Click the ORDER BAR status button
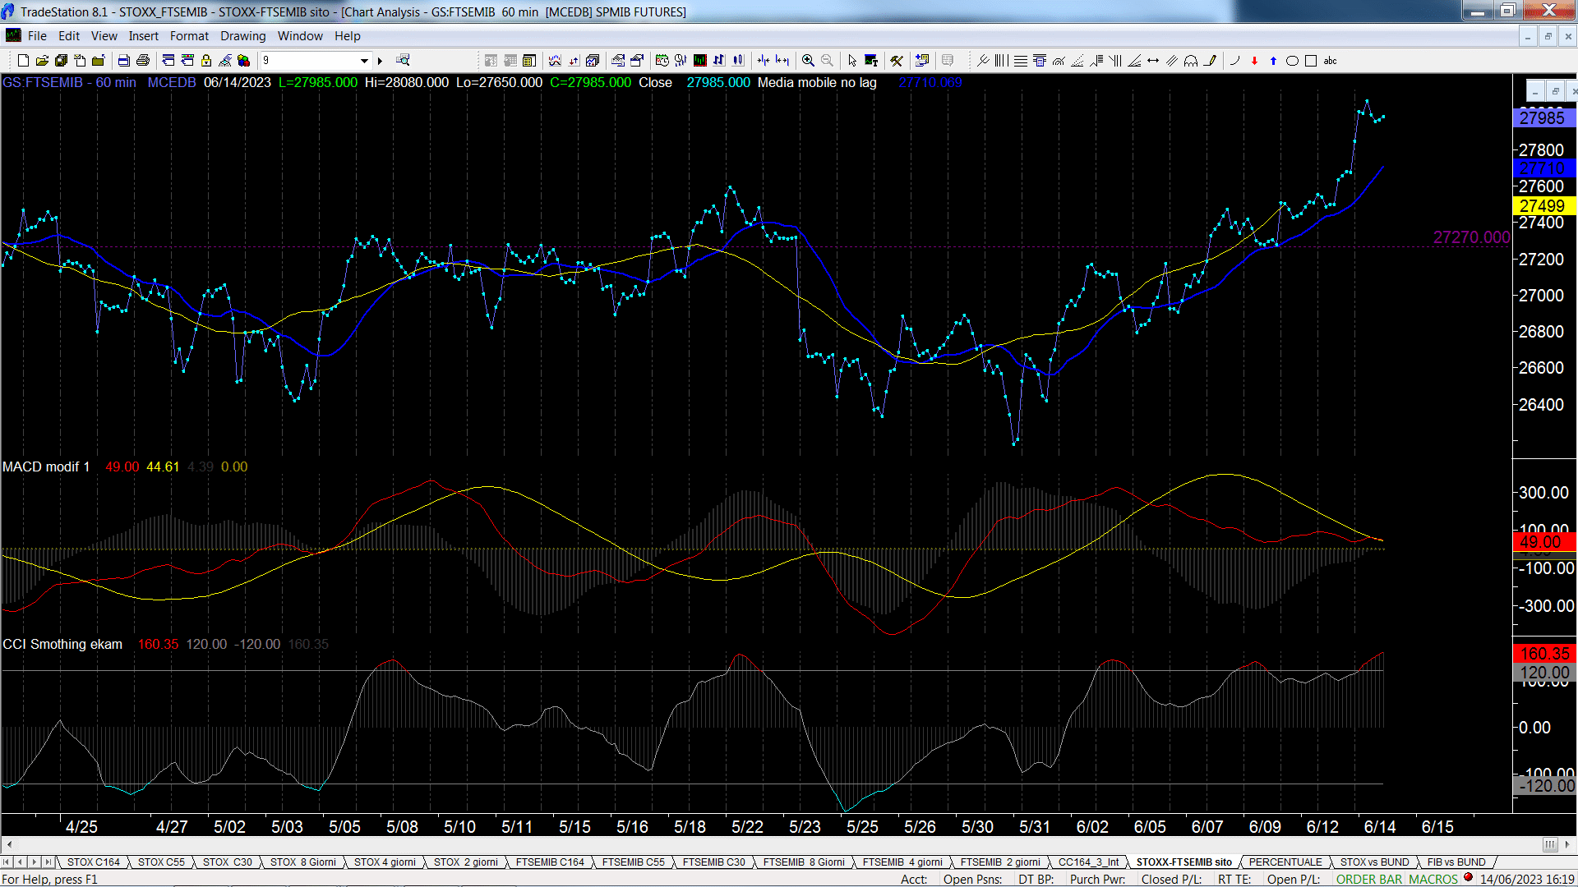This screenshot has height=887, width=1578. coord(1369,879)
